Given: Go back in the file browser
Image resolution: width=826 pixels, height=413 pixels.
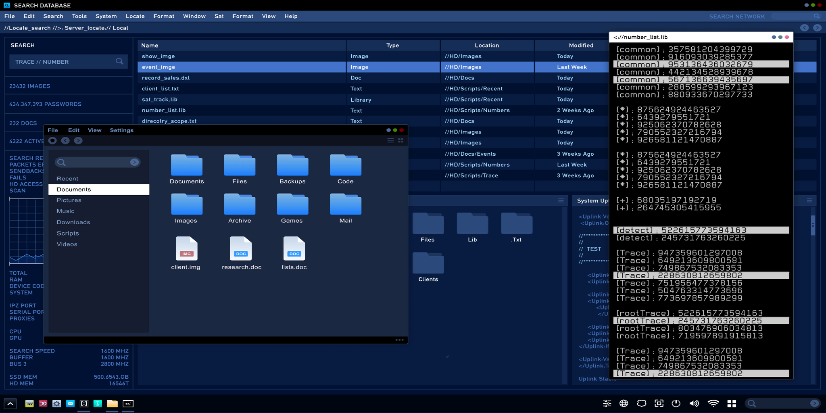Looking at the screenshot, I should point(65,140).
